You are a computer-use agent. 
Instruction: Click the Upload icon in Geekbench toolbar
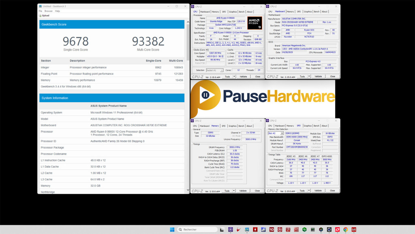click(40, 16)
